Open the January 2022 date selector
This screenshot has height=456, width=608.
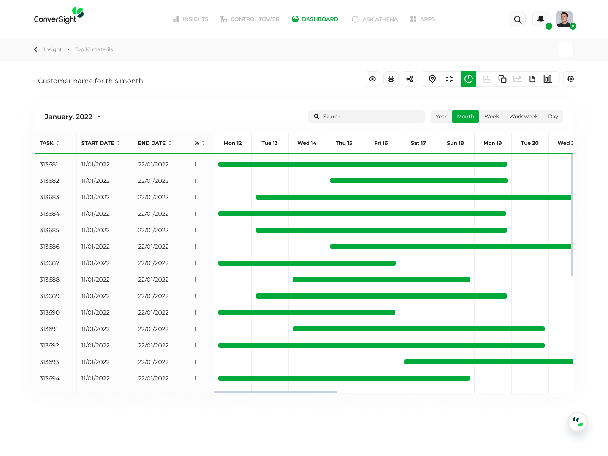[x=73, y=117]
